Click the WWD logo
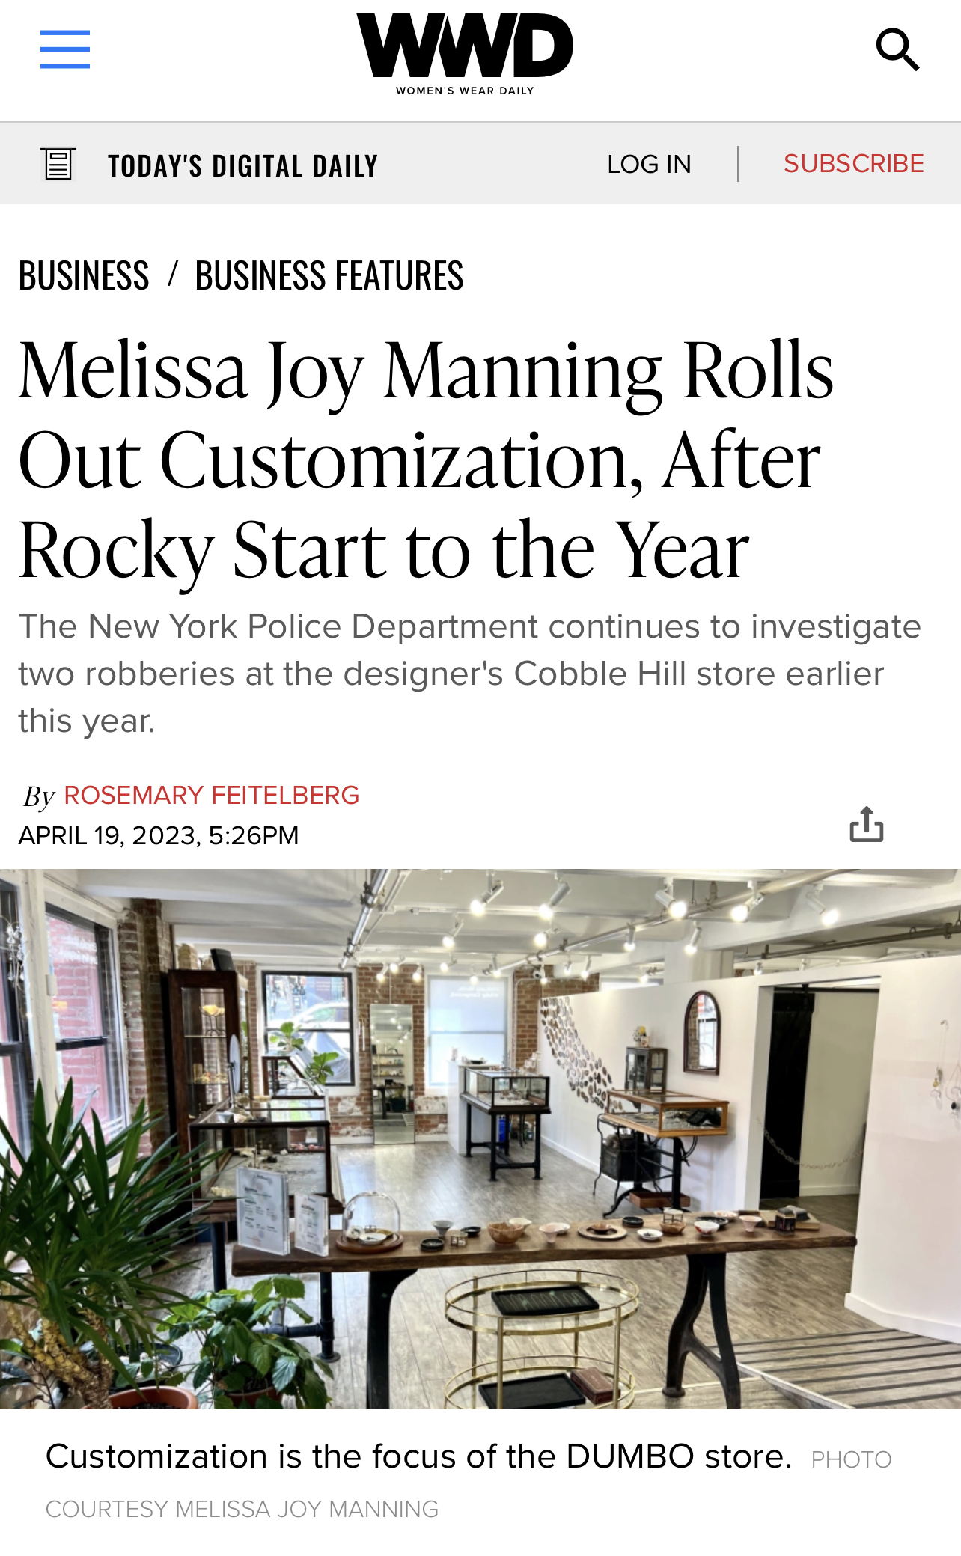This screenshot has width=961, height=1556. tap(464, 46)
